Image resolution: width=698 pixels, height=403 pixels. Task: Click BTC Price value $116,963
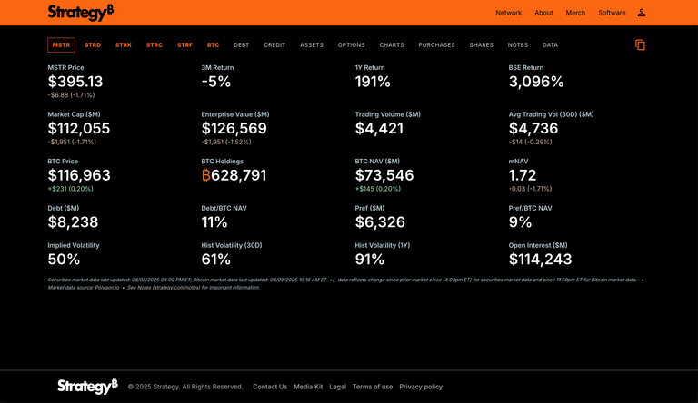click(79, 175)
